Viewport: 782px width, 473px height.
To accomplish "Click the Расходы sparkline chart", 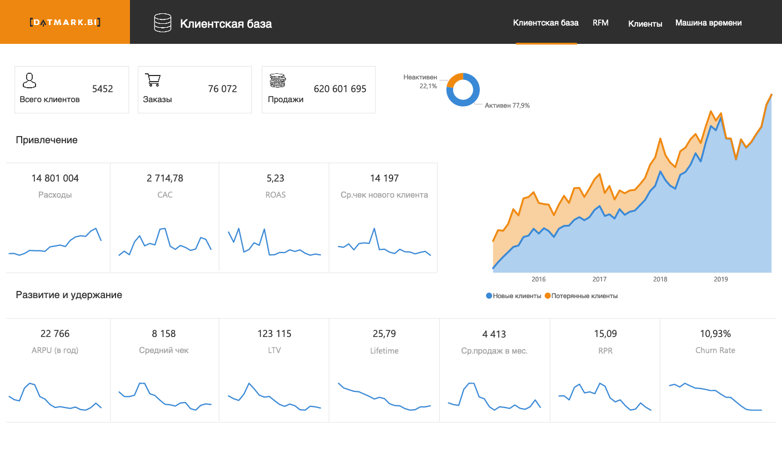I will point(55,241).
